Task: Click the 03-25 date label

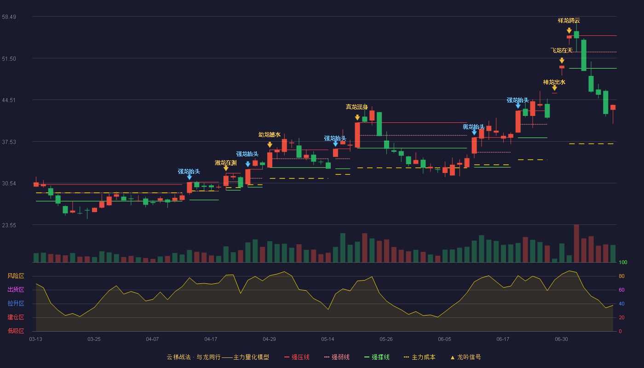Action: tap(94, 339)
